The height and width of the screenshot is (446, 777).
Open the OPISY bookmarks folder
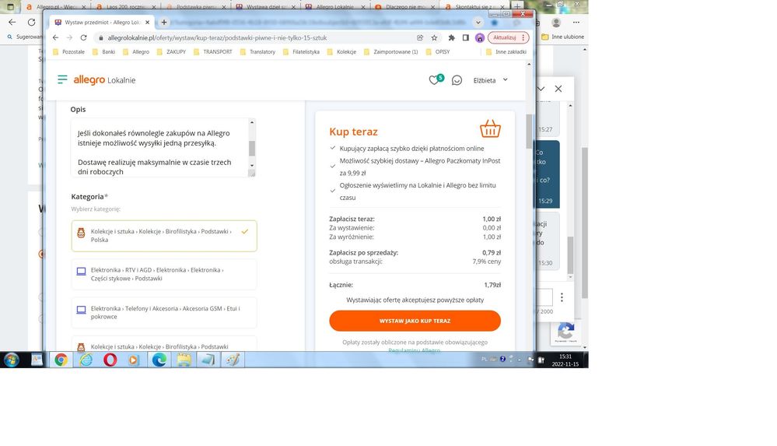(438, 51)
